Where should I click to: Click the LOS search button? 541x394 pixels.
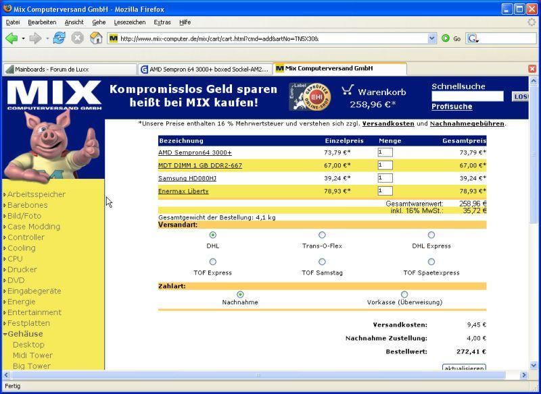point(520,96)
